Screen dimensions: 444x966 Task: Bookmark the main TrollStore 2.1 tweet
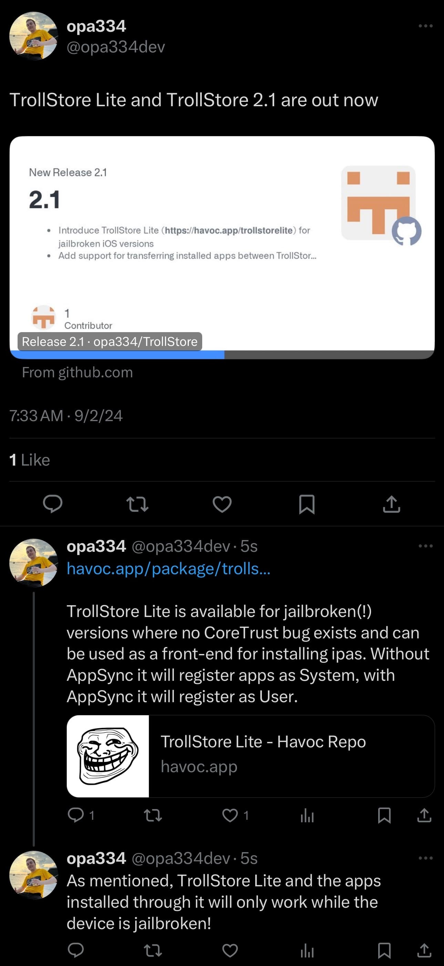307,504
